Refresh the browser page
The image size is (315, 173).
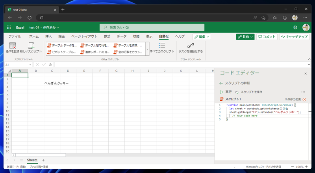[30, 18]
